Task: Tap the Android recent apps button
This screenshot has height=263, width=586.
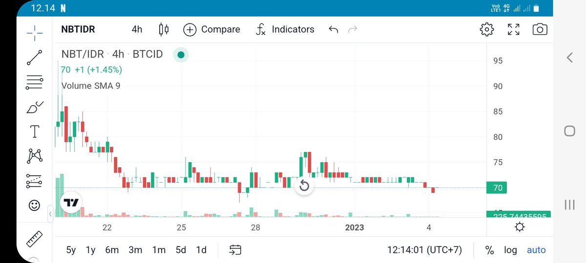Action: 569,204
